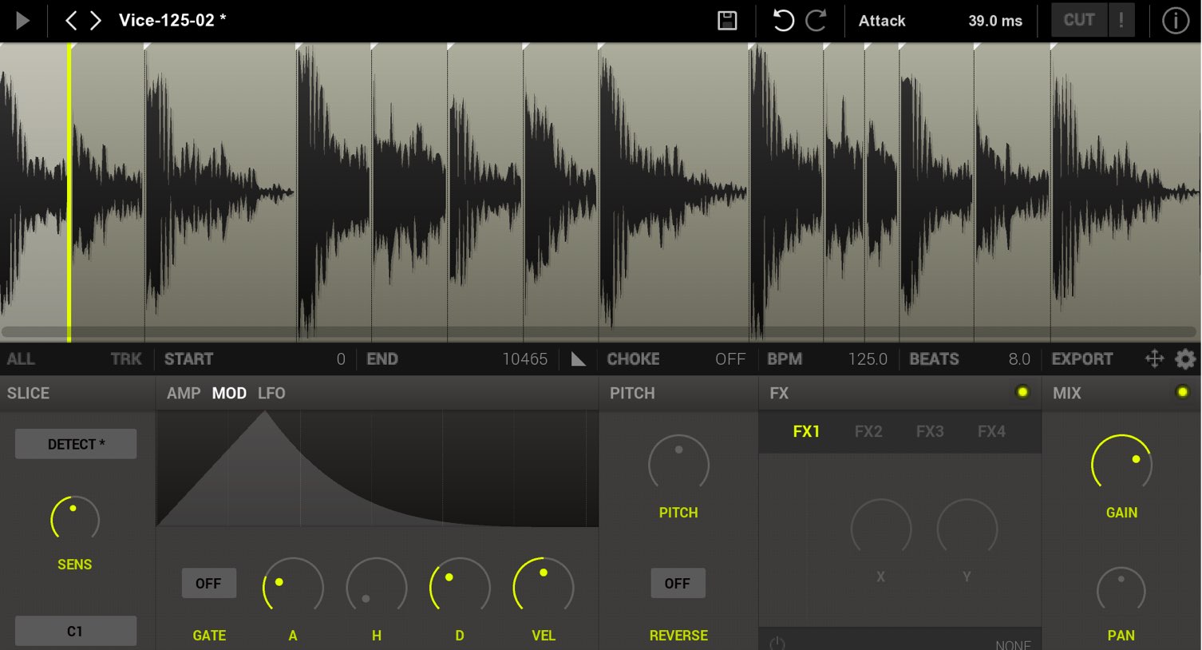Toggle the REVERSE OFF button
Viewport: 1202px width, 650px height.
[678, 583]
